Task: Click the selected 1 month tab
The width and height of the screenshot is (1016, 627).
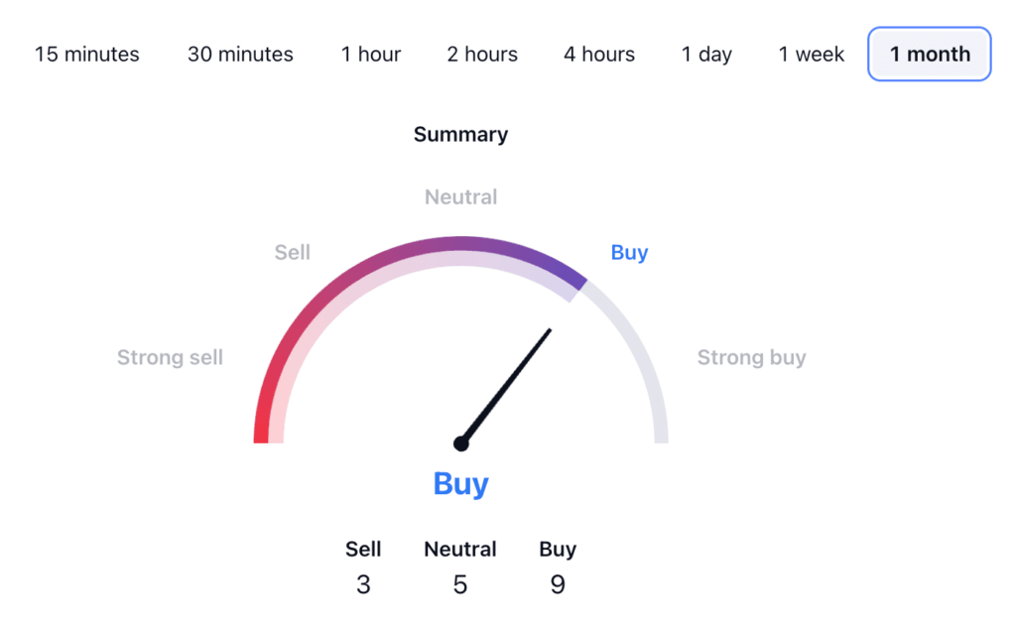Action: click(930, 54)
